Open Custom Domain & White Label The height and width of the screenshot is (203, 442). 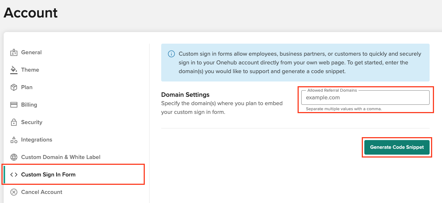click(61, 157)
